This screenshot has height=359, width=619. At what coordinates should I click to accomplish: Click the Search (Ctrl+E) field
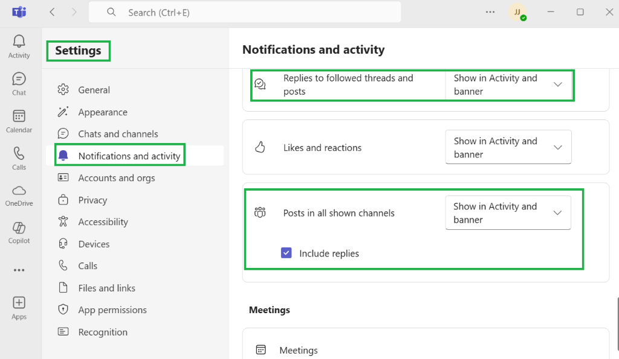coord(245,12)
